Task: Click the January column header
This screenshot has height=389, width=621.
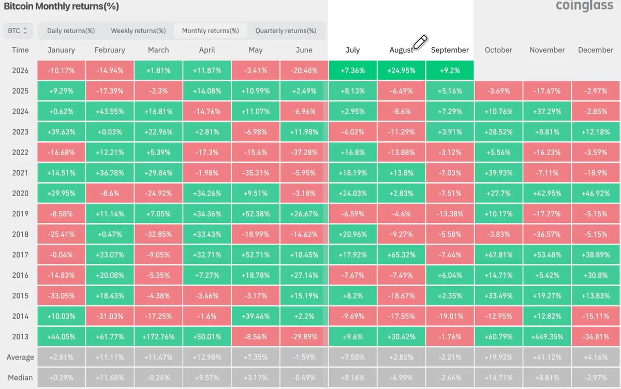Action: pos(61,50)
